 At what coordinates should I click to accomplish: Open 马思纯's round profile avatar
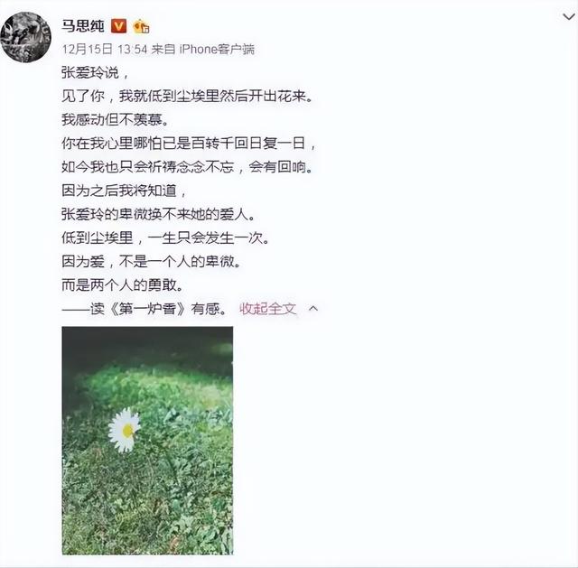(26, 37)
